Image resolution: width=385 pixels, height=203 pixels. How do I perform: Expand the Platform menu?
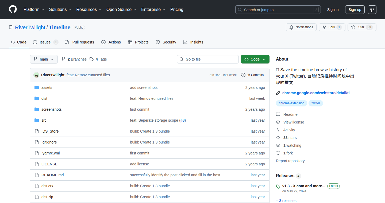pos(34,9)
